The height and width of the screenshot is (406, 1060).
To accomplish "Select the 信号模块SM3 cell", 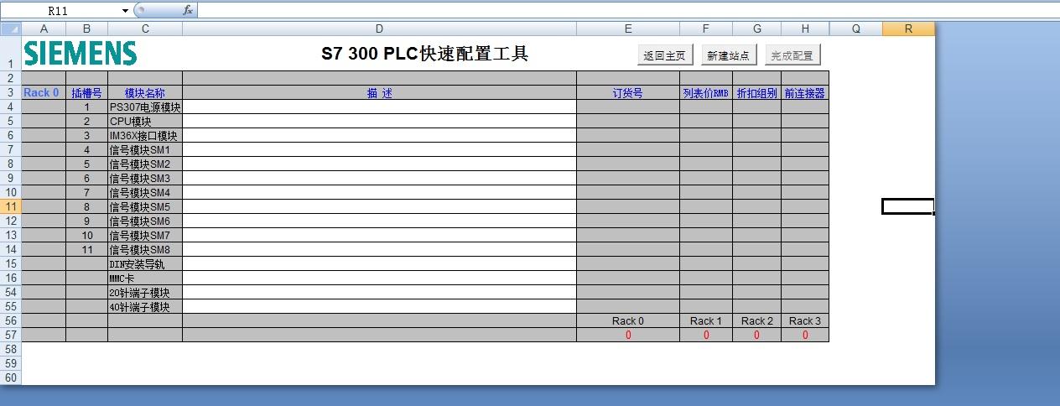I will 145,179.
